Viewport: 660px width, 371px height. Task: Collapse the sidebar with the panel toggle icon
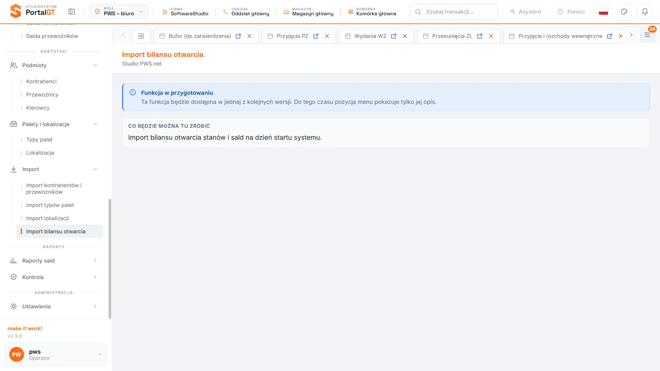[x=72, y=12]
